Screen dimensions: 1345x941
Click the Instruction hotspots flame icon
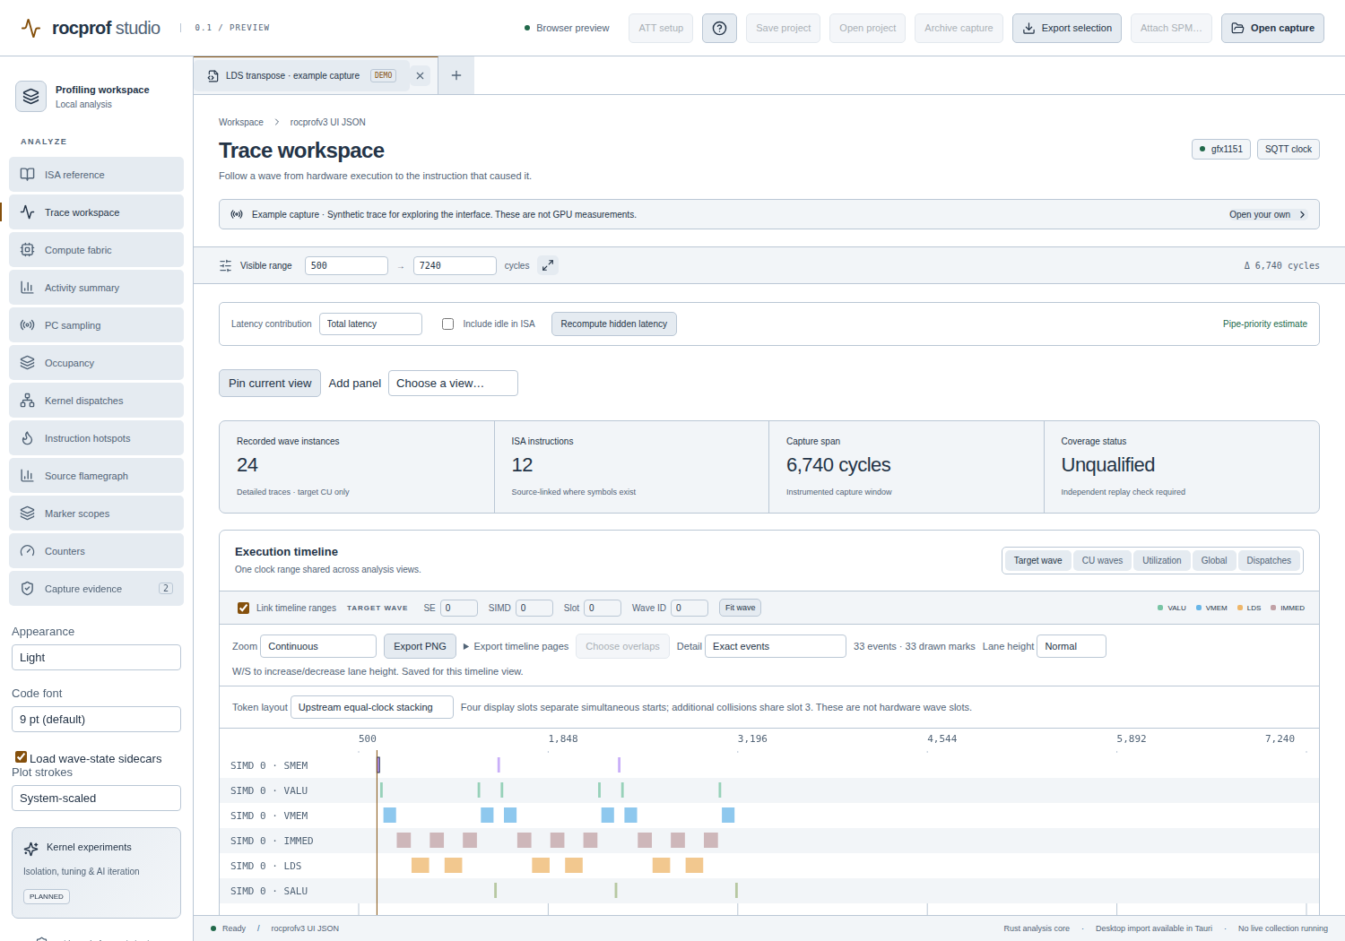pos(28,438)
